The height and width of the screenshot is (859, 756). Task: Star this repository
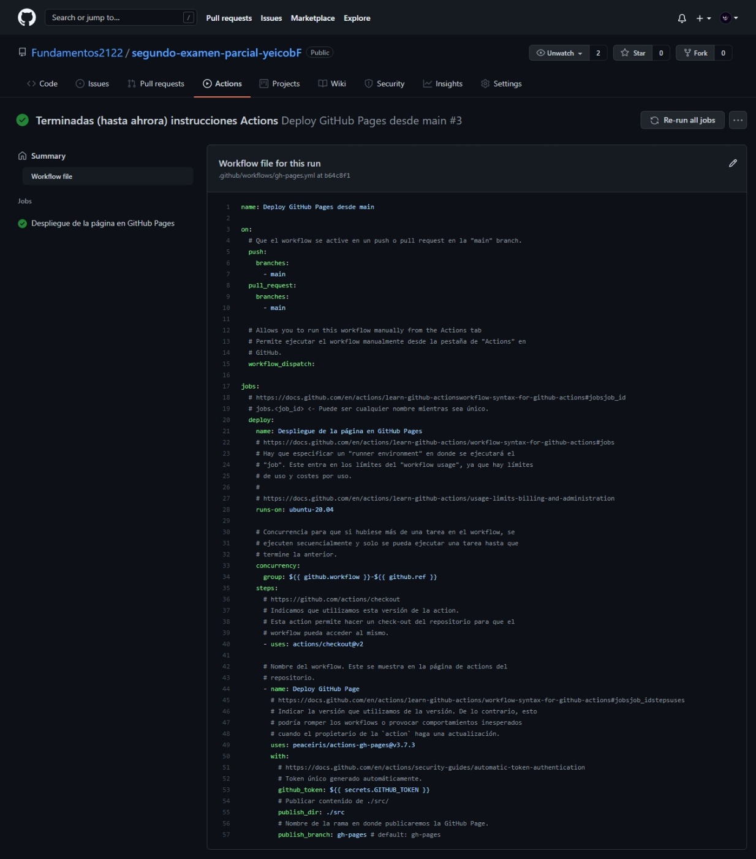tap(633, 53)
